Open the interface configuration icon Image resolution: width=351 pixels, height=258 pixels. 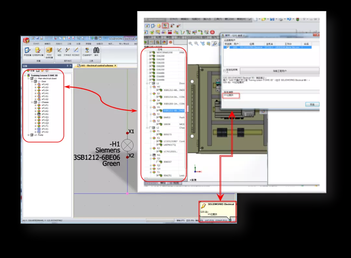[x=28, y=50]
